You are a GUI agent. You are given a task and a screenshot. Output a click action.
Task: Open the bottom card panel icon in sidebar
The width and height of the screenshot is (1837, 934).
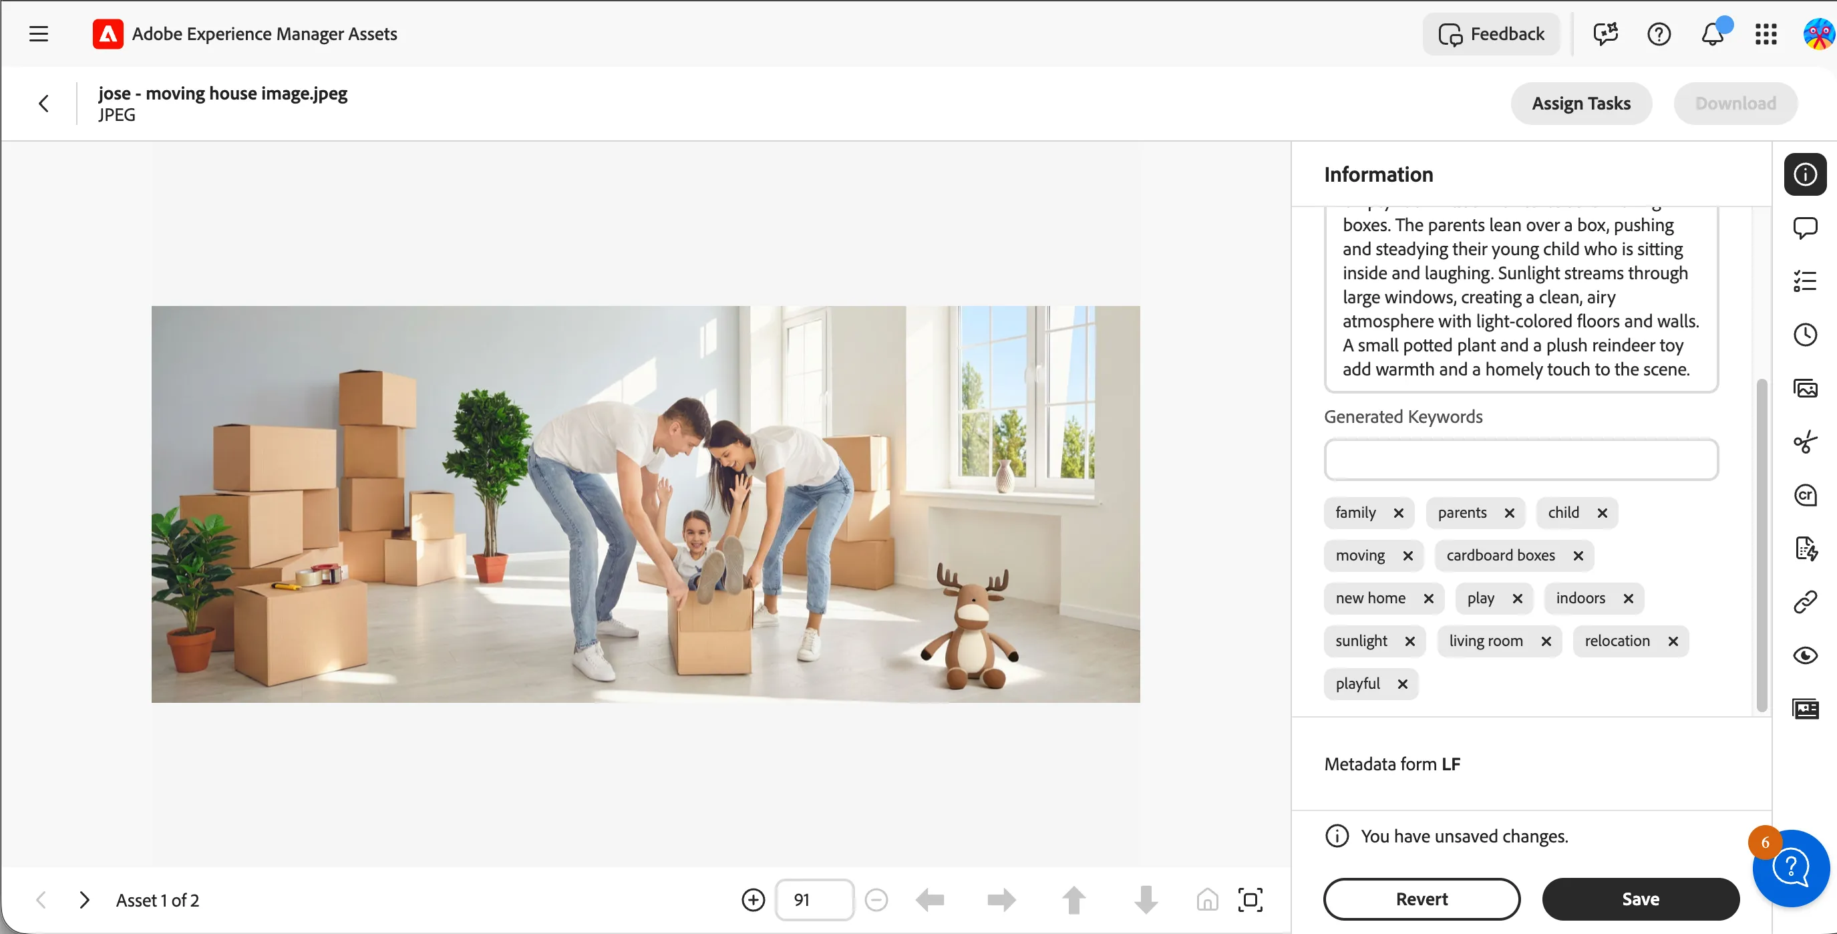[x=1805, y=709]
